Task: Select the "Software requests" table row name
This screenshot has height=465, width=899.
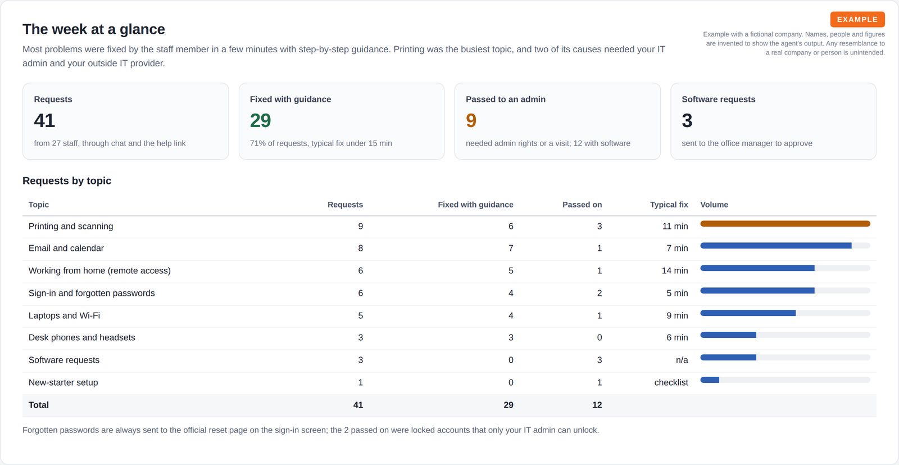Action: 64,360
